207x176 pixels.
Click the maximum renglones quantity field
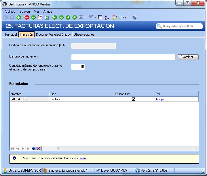(x=78, y=67)
